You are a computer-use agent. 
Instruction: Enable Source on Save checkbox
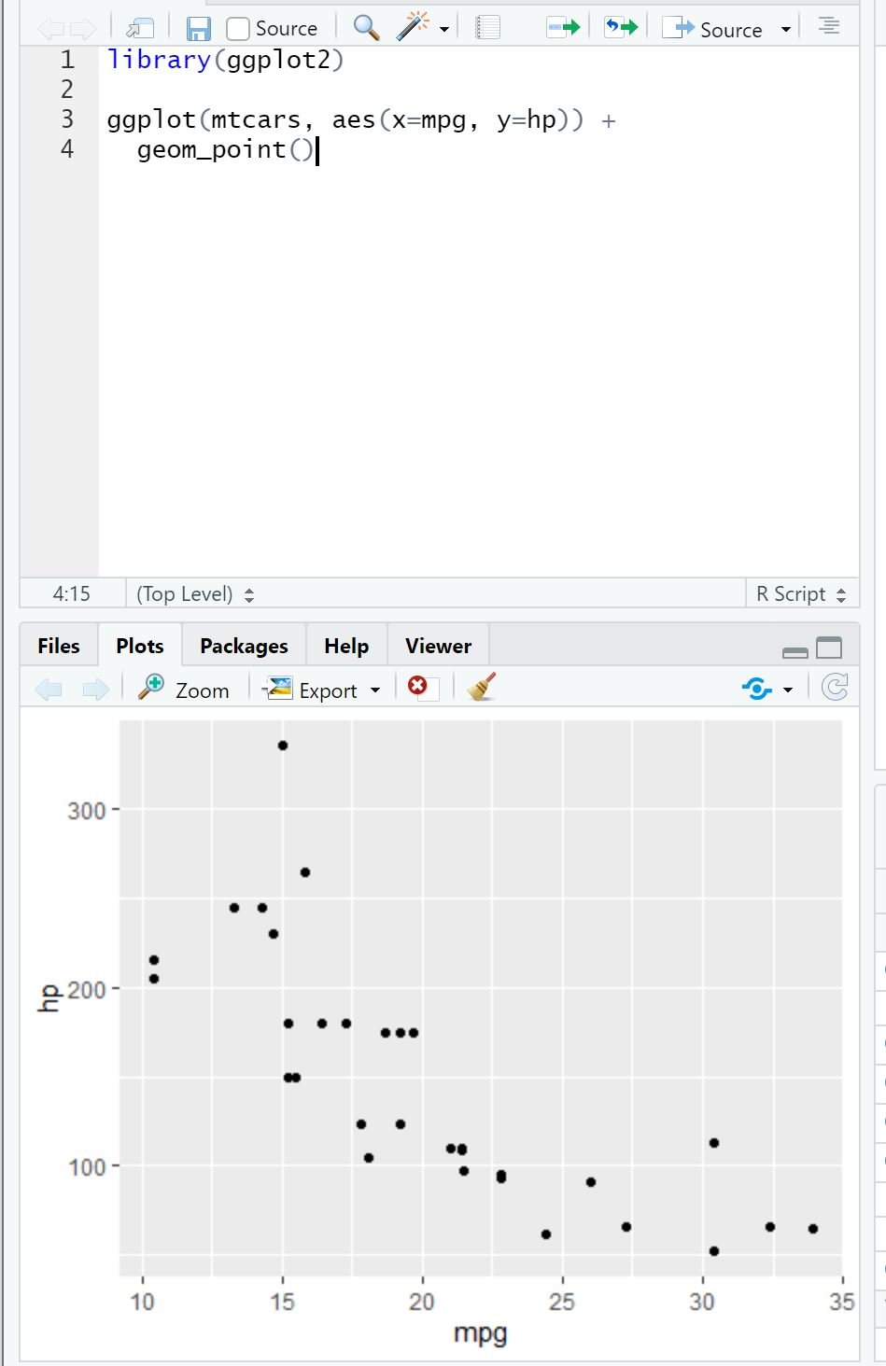pos(239,29)
